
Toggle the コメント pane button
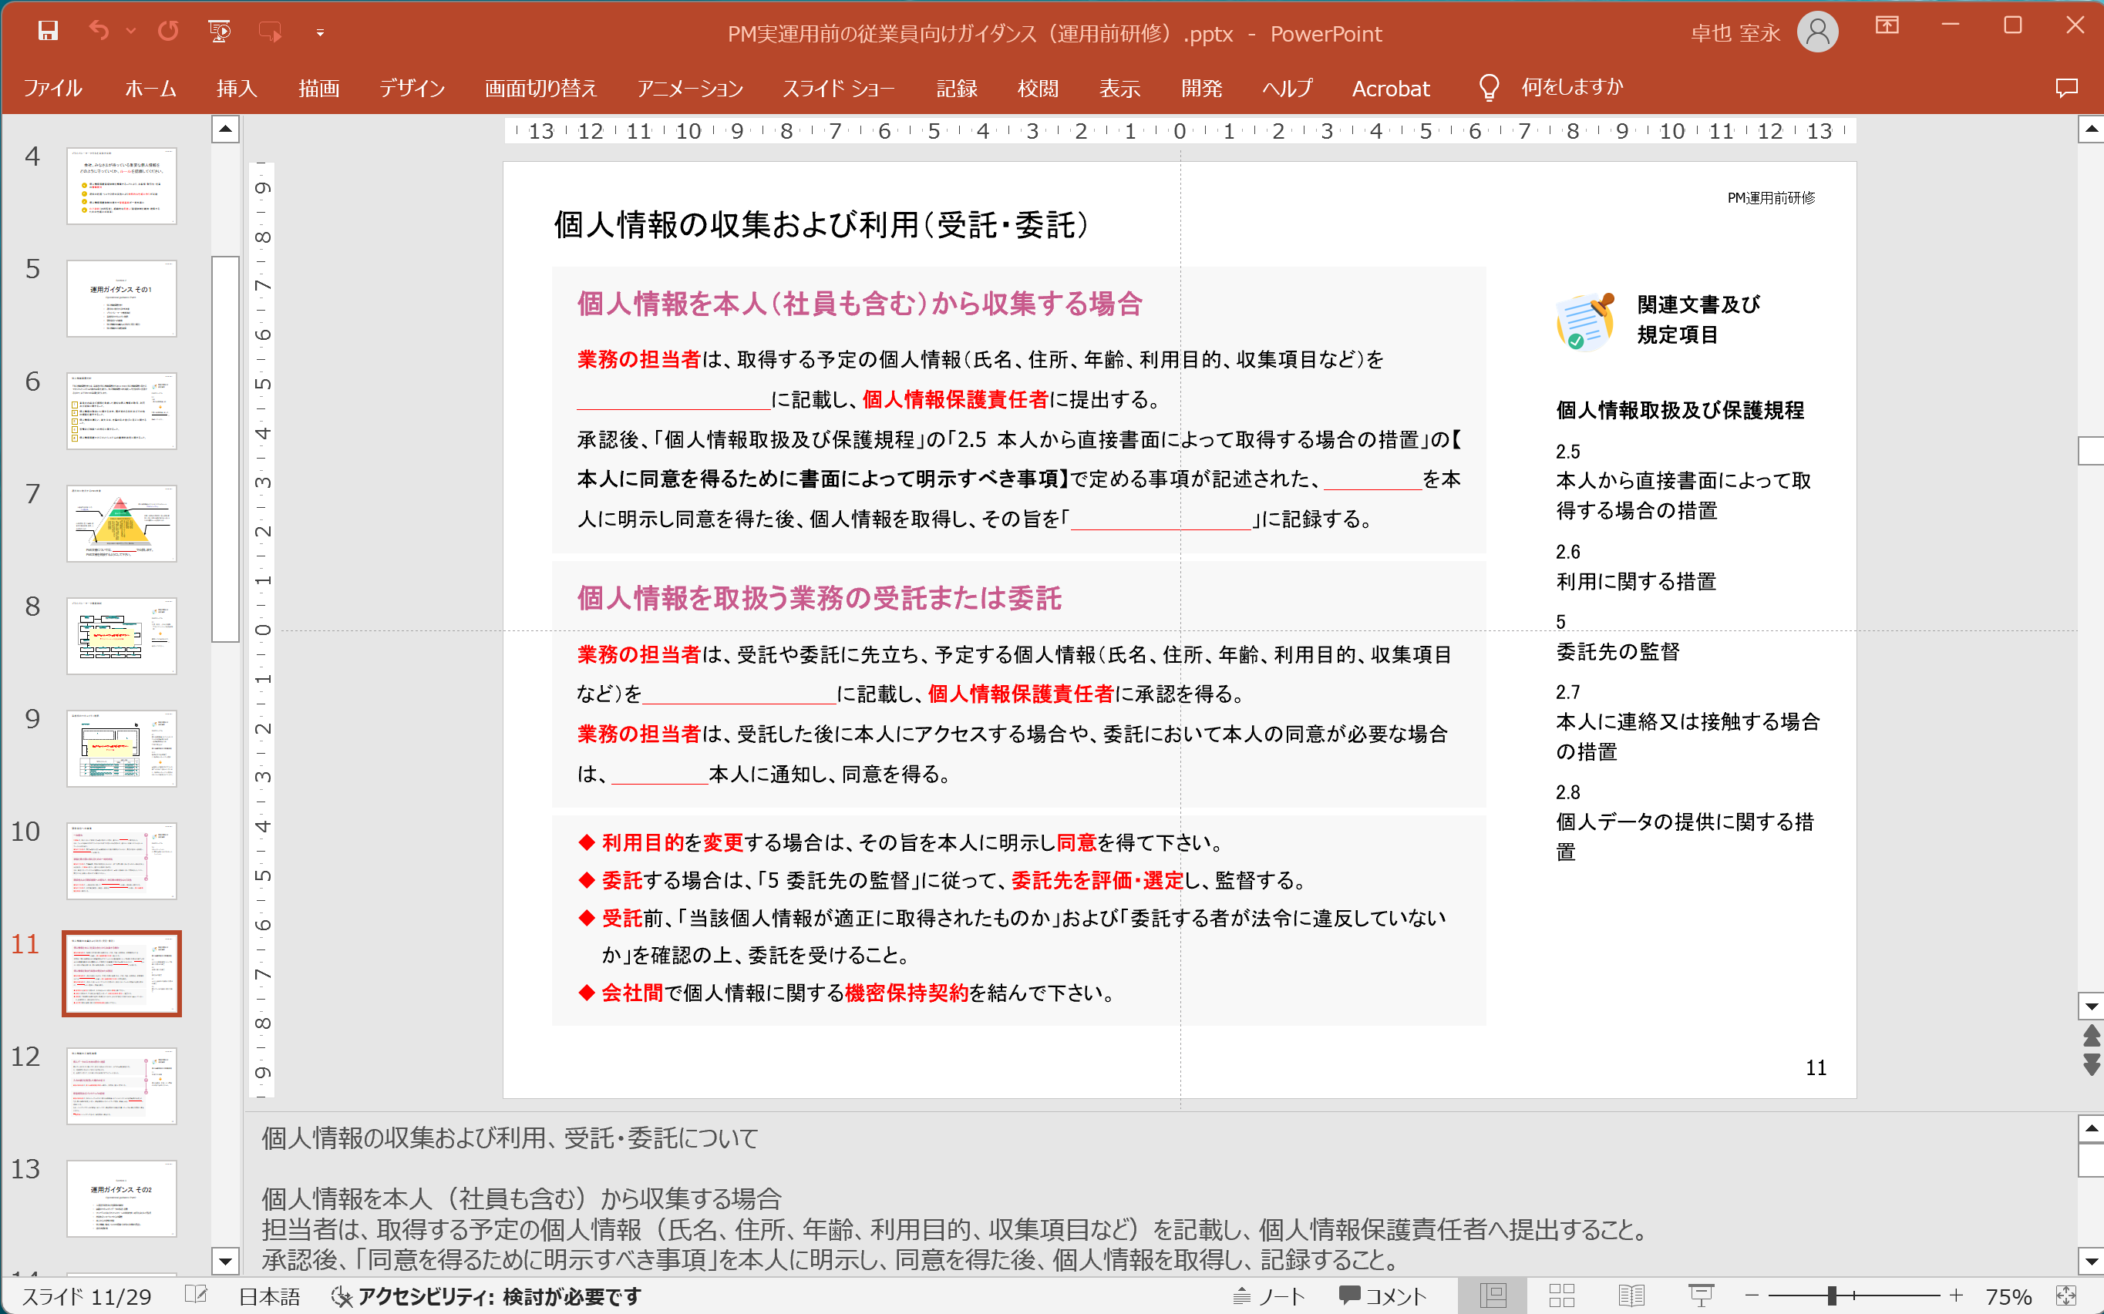coord(1383,1296)
